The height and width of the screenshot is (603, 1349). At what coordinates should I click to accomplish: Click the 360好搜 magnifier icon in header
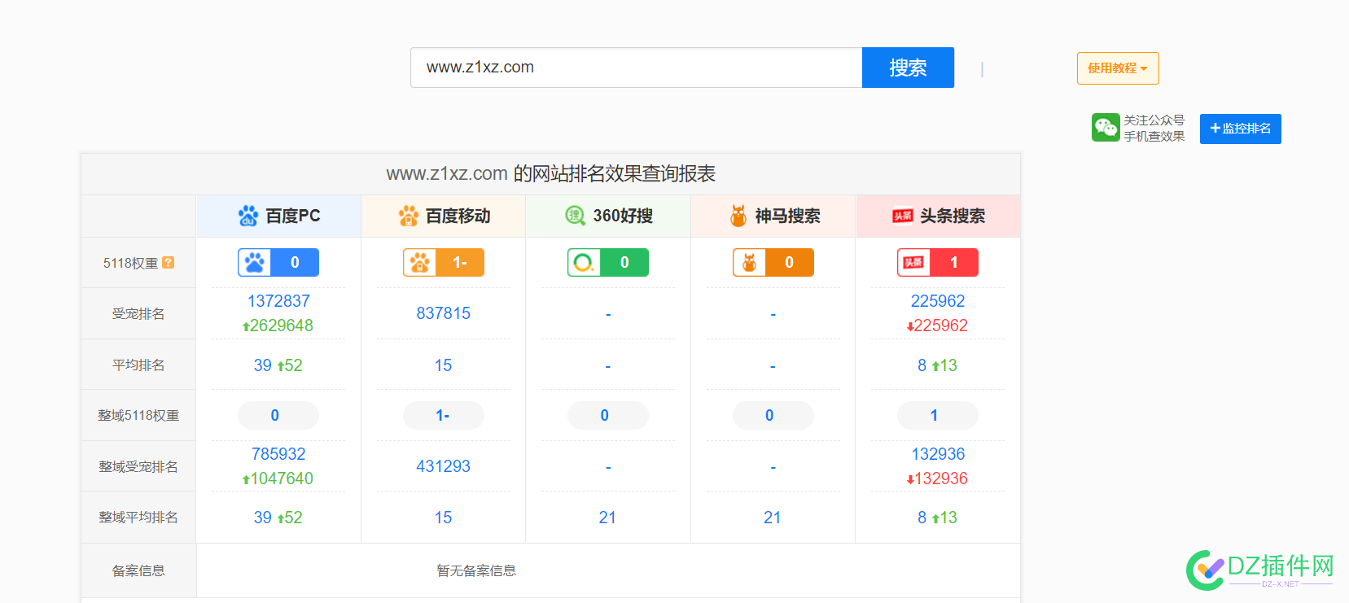coord(576,216)
